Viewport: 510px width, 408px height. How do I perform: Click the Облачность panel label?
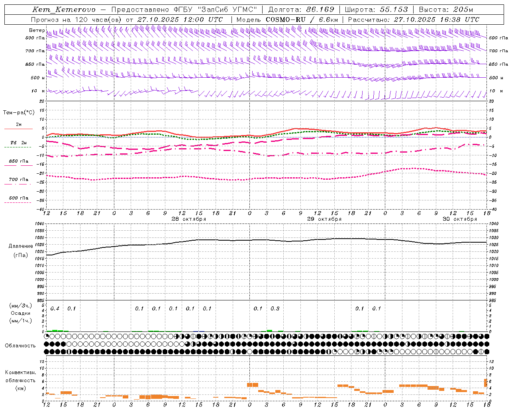click(20, 345)
